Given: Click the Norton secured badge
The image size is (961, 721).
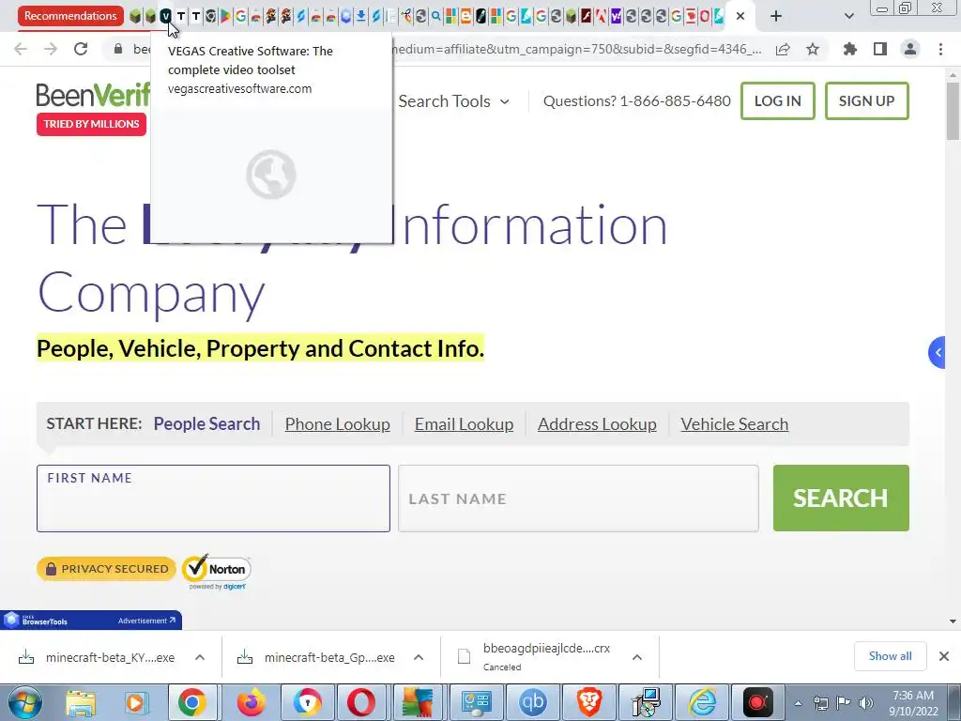Looking at the screenshot, I should point(217,572).
